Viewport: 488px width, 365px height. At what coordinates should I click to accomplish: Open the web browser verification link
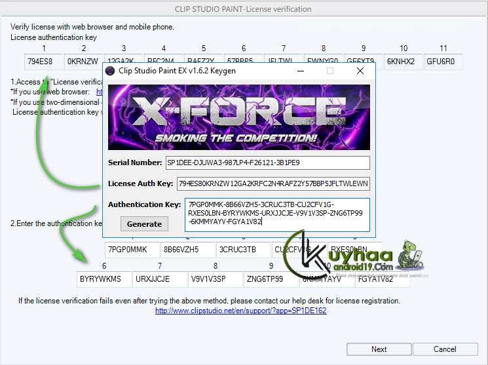[100, 92]
